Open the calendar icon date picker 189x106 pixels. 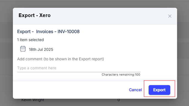[23, 49]
